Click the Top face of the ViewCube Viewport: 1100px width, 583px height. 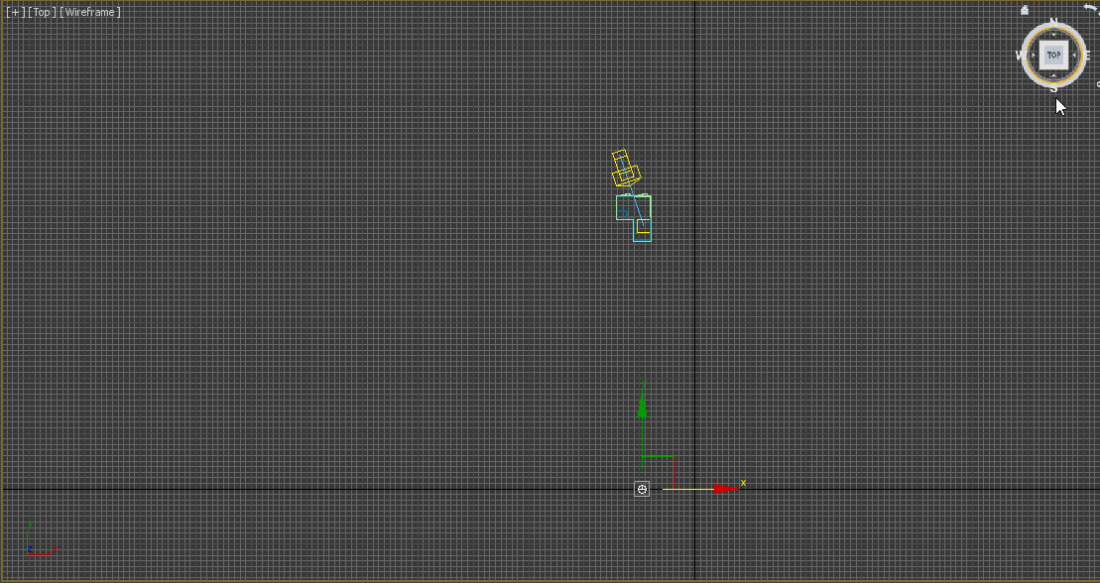click(x=1054, y=55)
